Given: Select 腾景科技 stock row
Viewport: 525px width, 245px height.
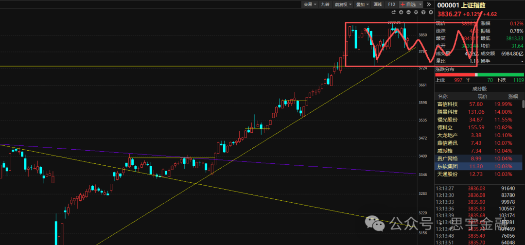Looking at the screenshot, I should coord(478,112).
